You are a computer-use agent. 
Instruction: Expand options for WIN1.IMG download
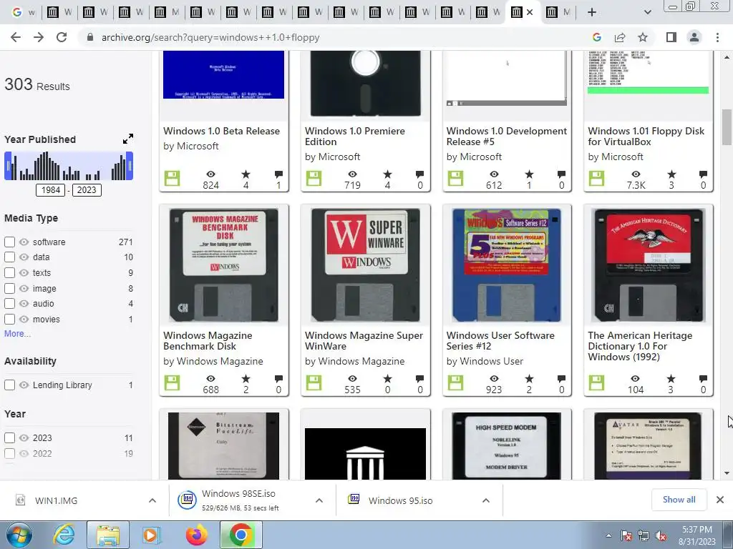coord(152,500)
